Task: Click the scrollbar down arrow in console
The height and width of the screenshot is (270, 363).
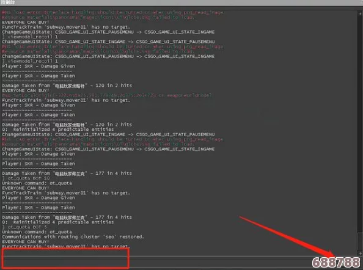Action: pyautogui.click(x=360, y=254)
